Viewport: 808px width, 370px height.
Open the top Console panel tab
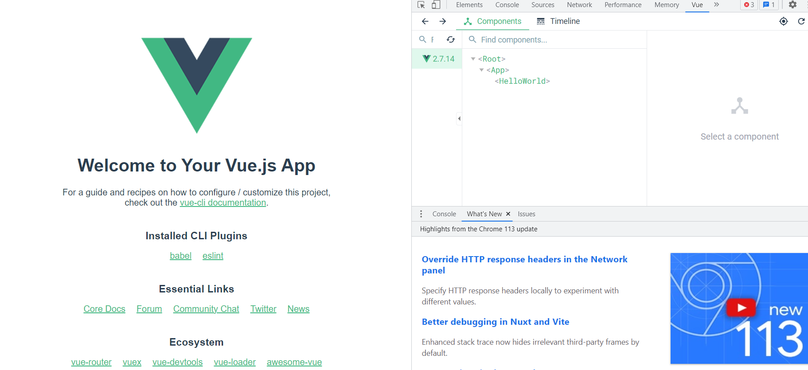pyautogui.click(x=507, y=5)
